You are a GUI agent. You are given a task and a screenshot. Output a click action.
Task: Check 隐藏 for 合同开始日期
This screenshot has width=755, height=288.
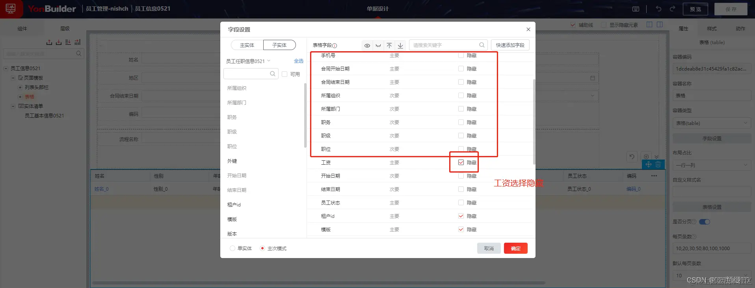461,69
